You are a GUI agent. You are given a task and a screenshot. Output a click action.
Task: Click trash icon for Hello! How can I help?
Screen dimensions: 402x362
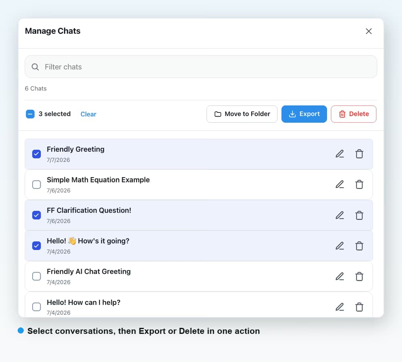tap(359, 307)
